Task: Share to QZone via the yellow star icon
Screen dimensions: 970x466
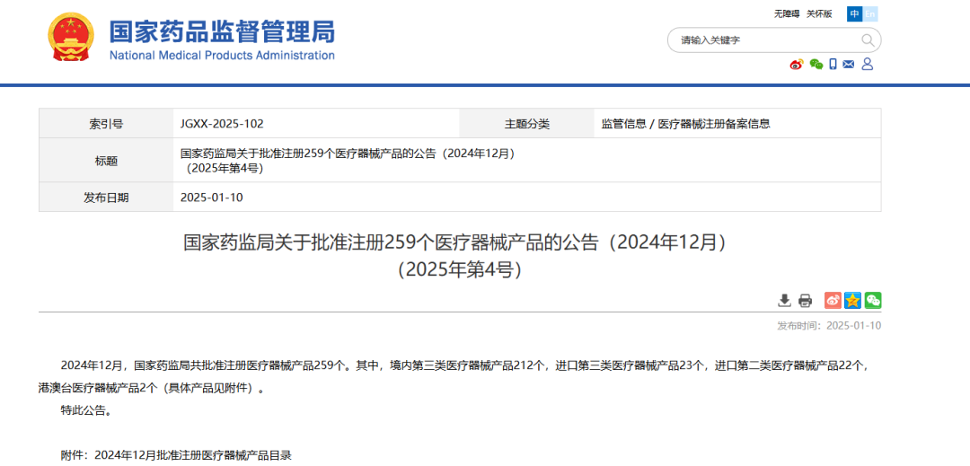Action: pos(853,301)
